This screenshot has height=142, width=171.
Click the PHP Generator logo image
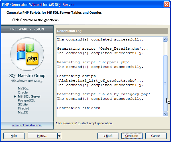[27, 54]
